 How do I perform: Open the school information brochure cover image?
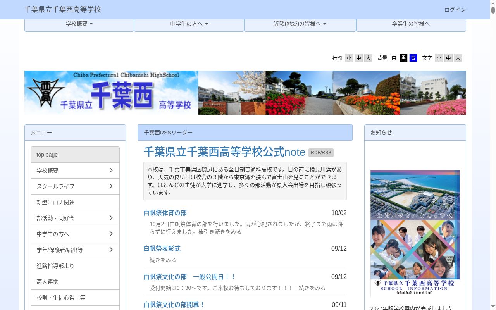click(x=415, y=233)
